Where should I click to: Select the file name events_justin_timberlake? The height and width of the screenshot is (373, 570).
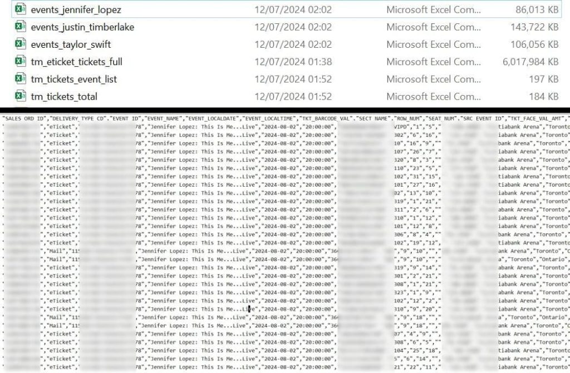[82, 27]
